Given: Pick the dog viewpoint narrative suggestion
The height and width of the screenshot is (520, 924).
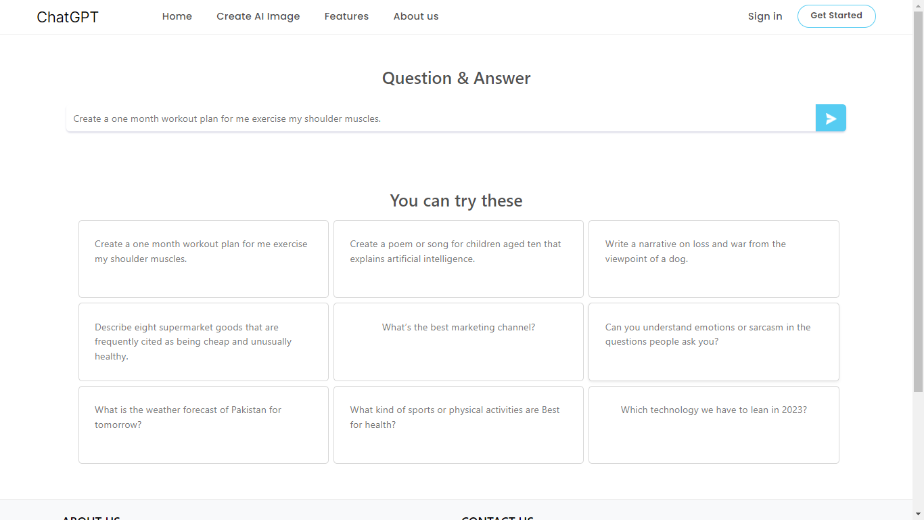Looking at the screenshot, I should (714, 259).
